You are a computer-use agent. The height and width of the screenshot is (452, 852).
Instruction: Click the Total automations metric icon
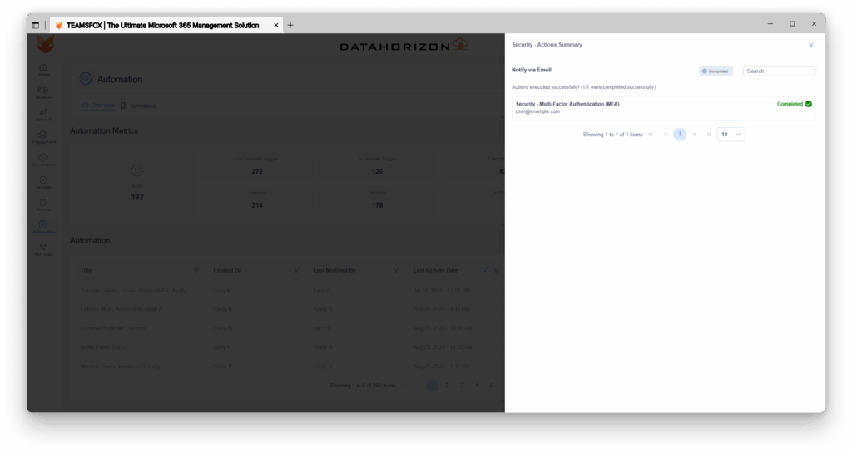click(x=137, y=170)
